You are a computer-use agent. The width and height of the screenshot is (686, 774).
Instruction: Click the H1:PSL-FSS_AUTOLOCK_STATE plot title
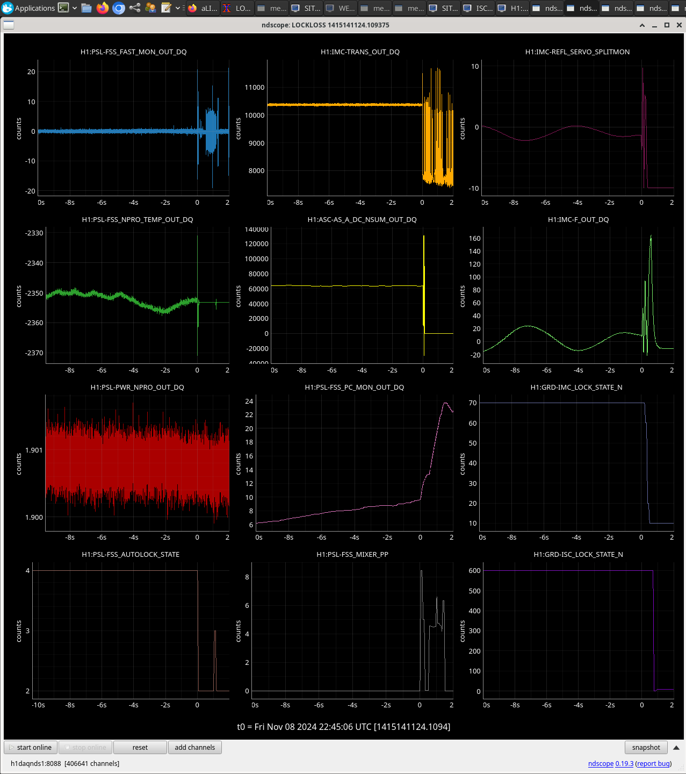[x=131, y=555]
